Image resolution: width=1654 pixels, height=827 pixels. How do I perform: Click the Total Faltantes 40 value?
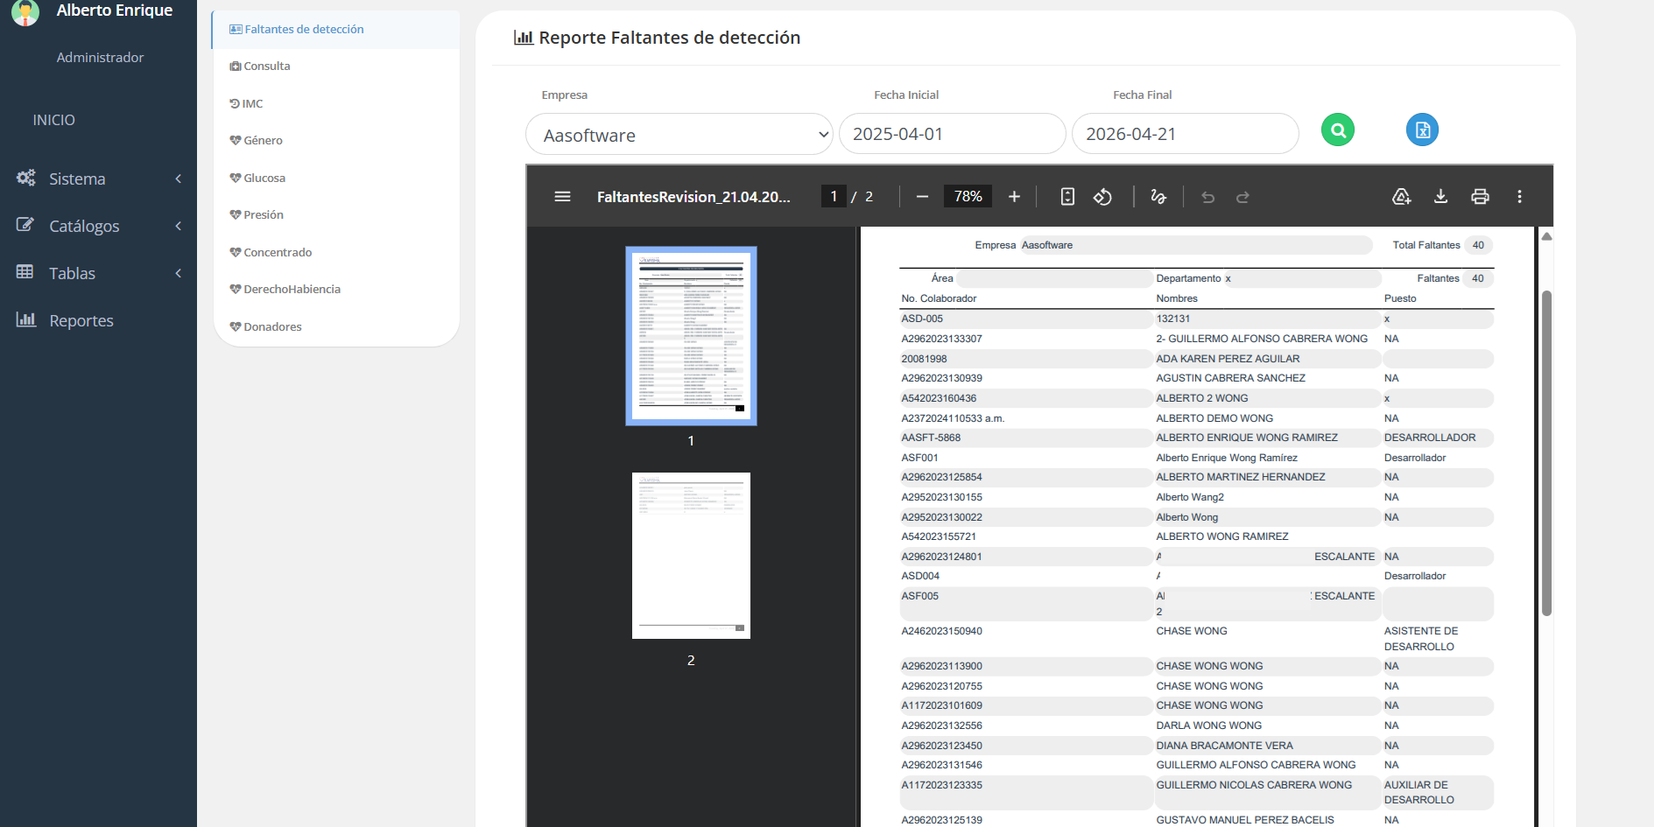[1478, 245]
